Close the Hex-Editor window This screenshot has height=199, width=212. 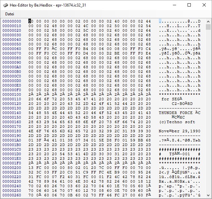pos(204,5)
